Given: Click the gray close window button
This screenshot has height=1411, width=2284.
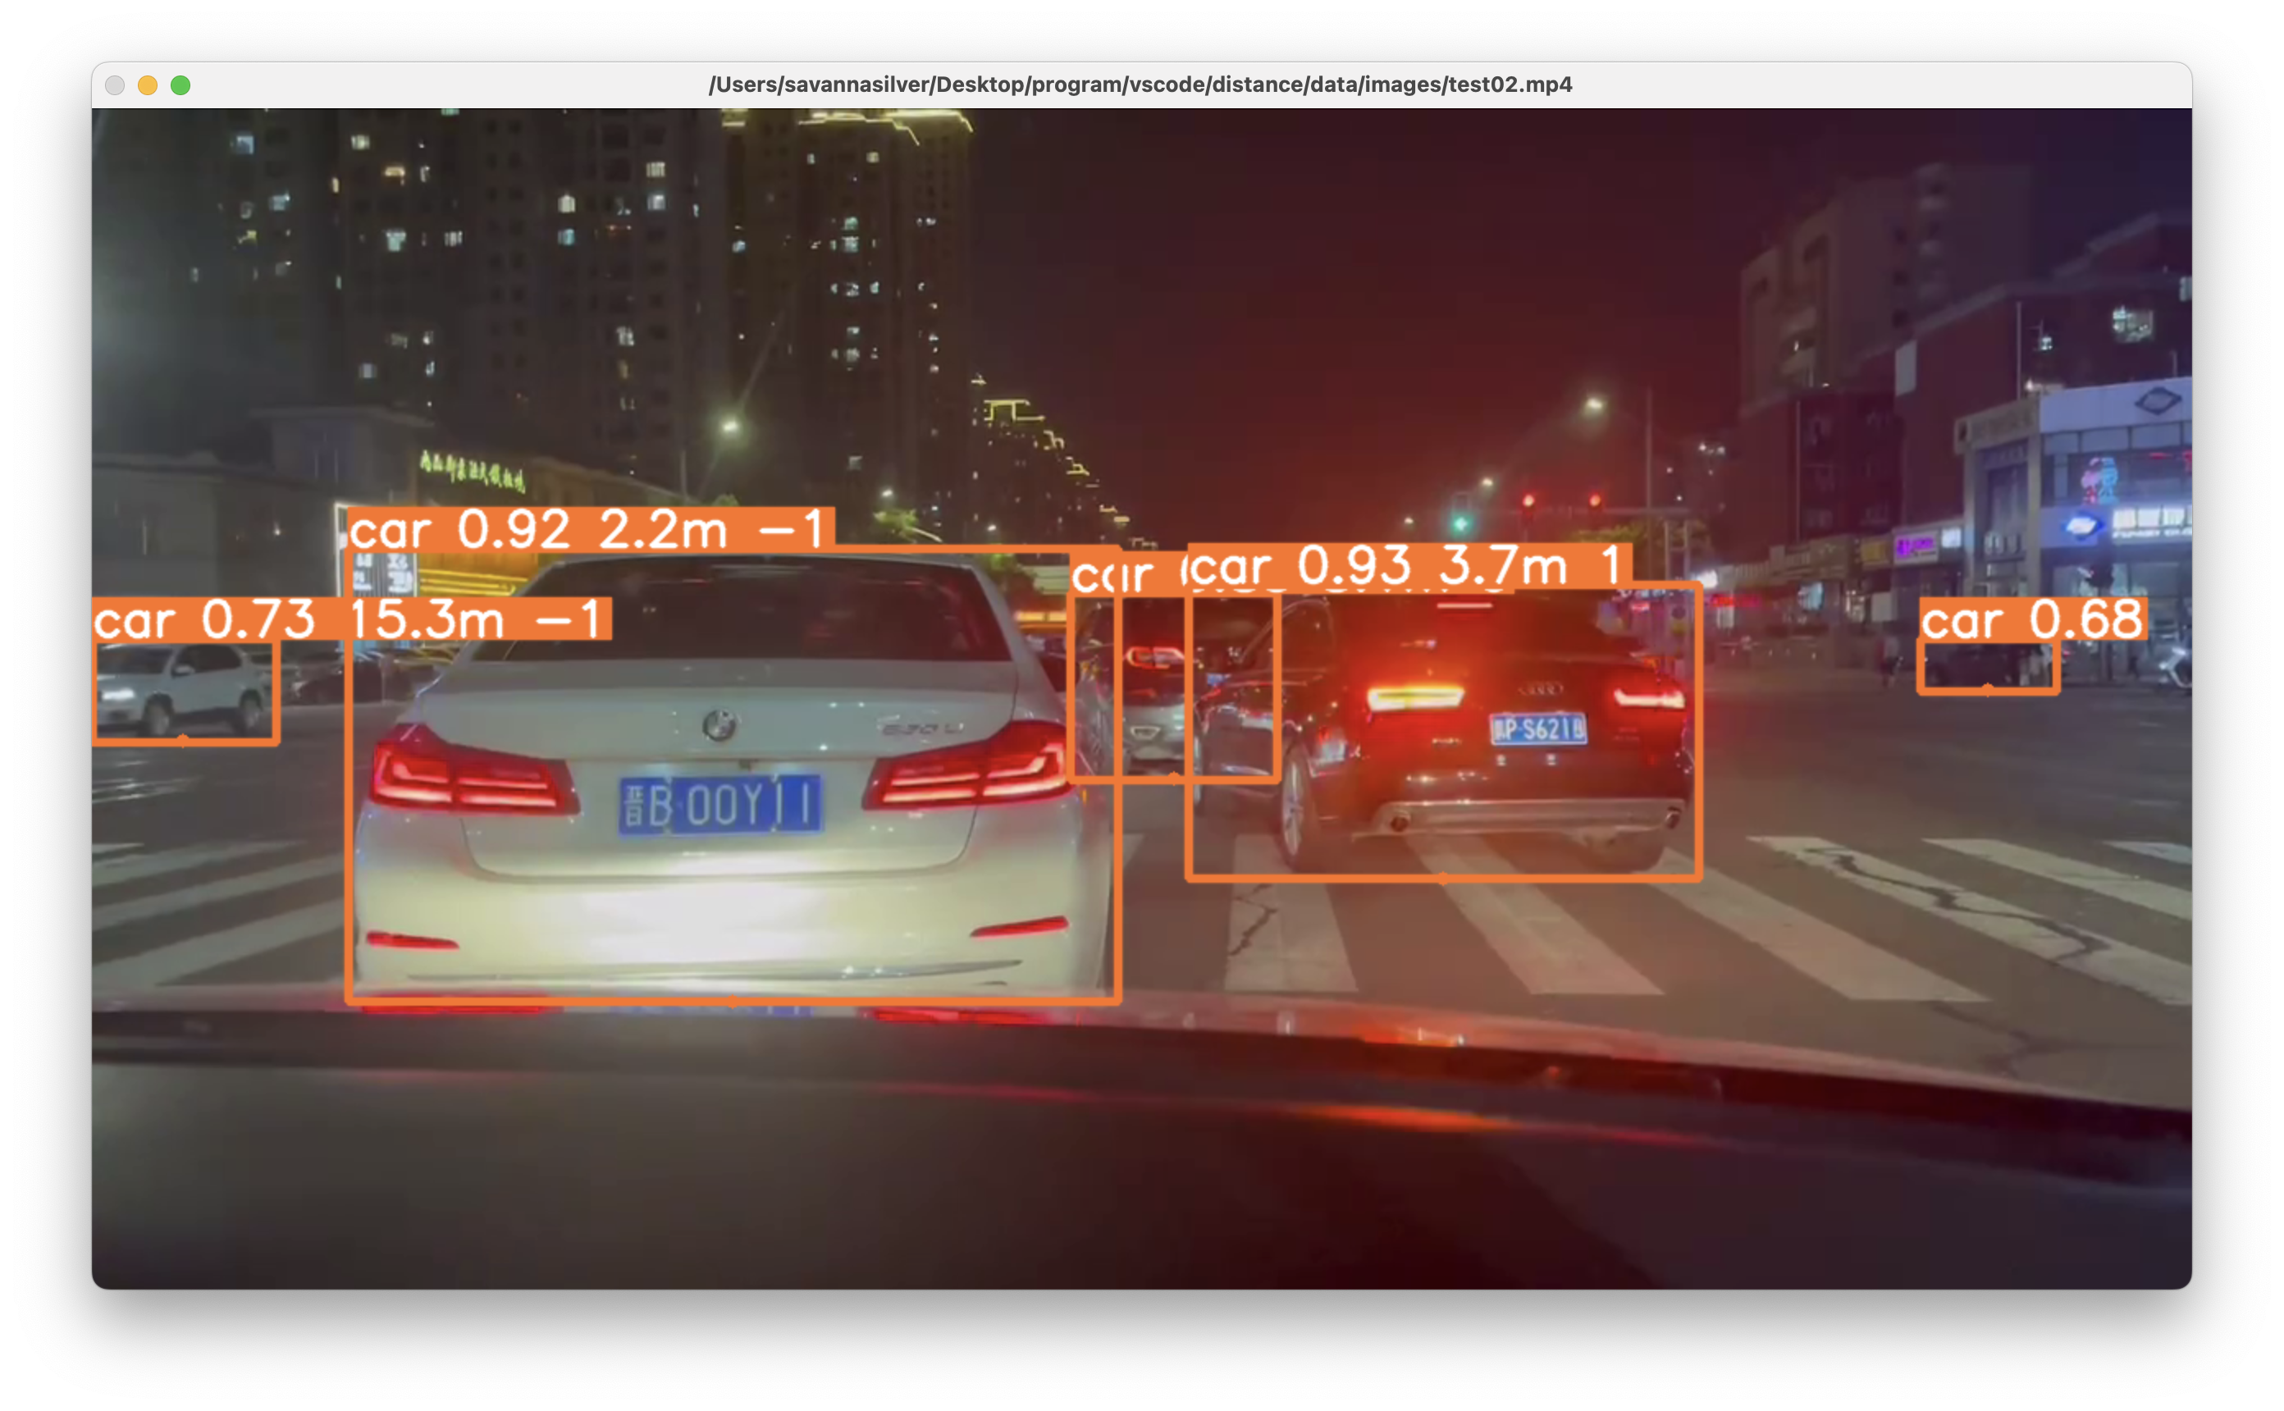Looking at the screenshot, I should 115,86.
